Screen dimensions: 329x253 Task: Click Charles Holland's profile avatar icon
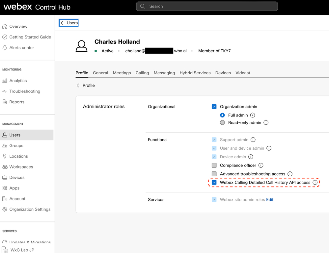pos(81,46)
